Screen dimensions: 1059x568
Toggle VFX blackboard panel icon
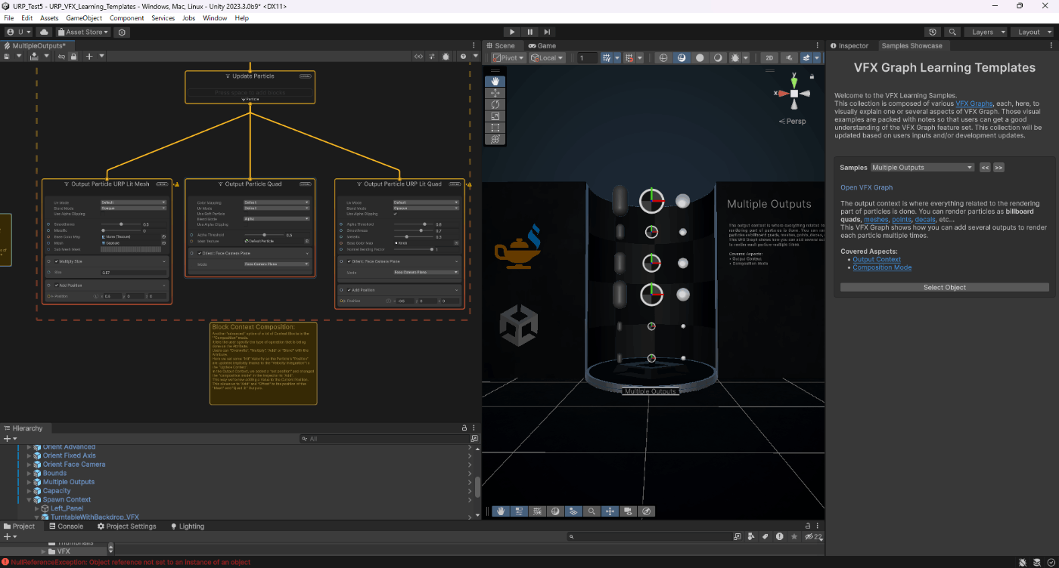coord(418,57)
